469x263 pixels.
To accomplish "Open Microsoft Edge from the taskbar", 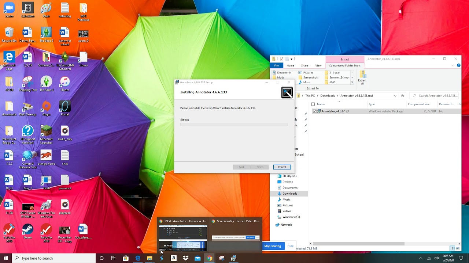I will coord(138,258).
